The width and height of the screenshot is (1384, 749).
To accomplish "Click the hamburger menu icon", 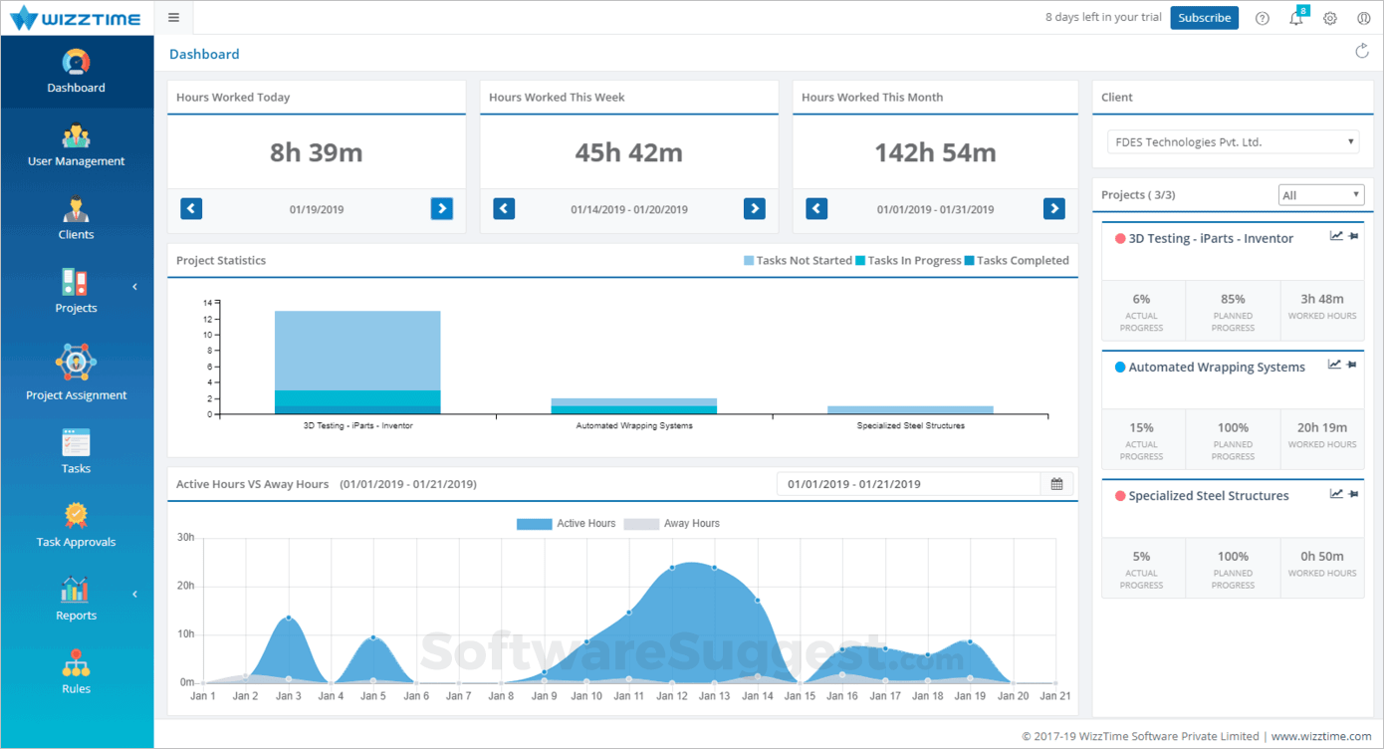I will pos(173,17).
